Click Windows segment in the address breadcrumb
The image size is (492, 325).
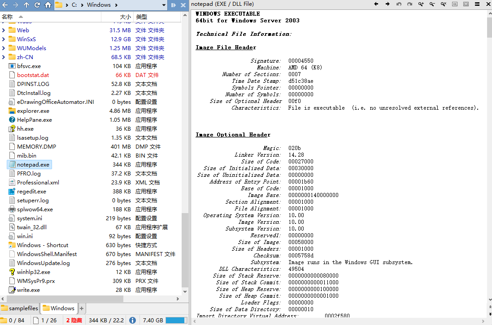pos(99,5)
